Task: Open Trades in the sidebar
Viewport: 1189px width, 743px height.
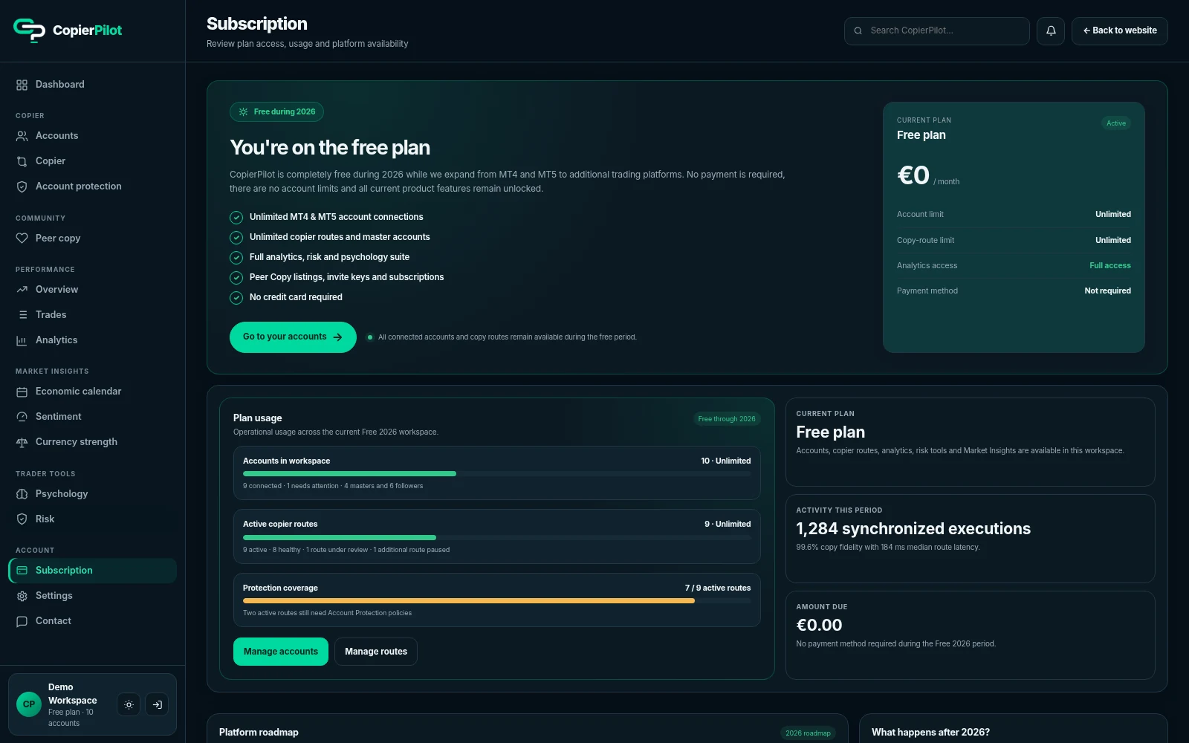Action: [x=92, y=315]
